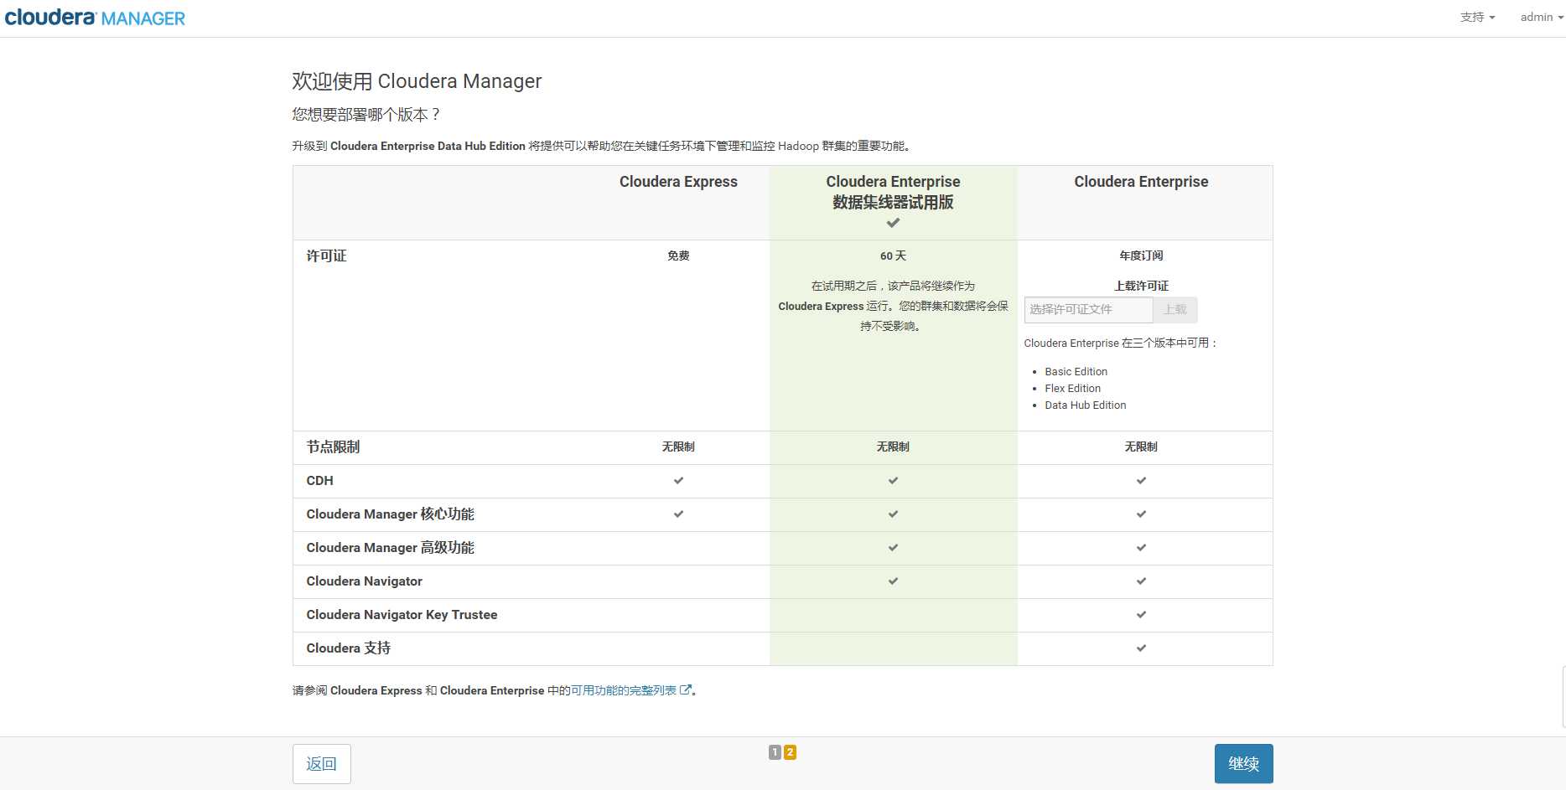Select the Cloudera Enterprise edition column header
Image resolution: width=1566 pixels, height=790 pixels.
tap(1141, 182)
